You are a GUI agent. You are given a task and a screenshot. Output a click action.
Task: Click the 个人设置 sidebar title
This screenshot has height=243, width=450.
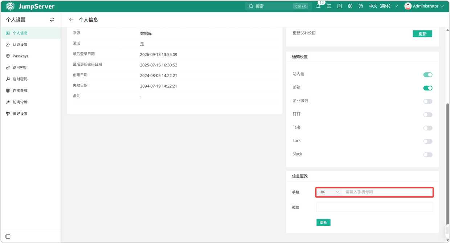tap(16, 20)
